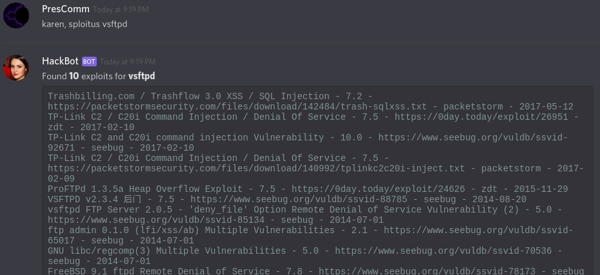Screen dimensions: 600x275
Task: Click the HackBot username
Action: click(60, 61)
